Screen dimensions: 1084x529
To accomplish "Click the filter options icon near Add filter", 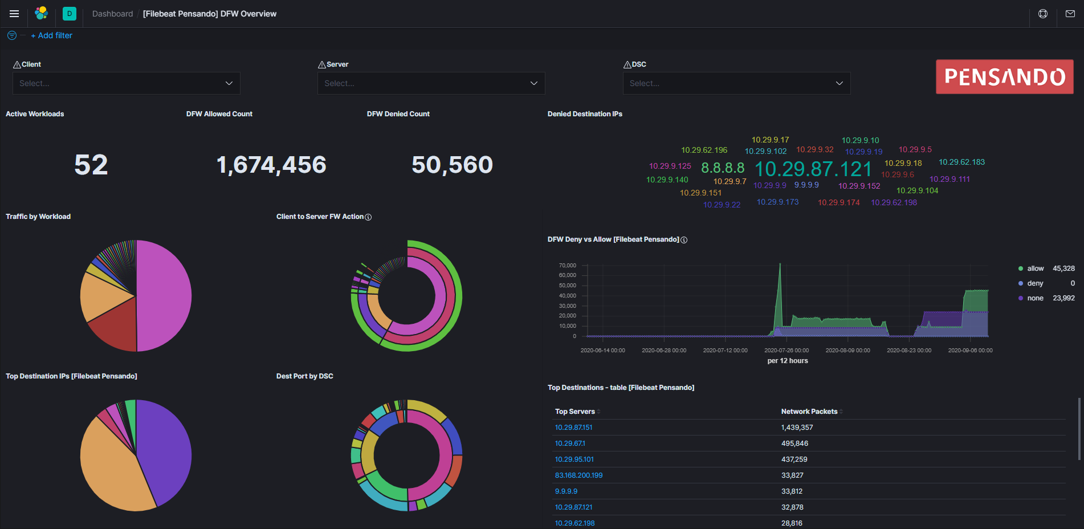I will coord(11,35).
